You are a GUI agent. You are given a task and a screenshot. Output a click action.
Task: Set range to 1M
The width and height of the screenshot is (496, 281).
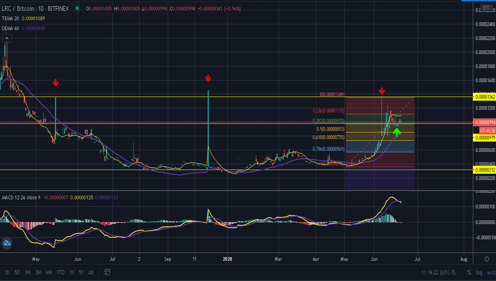pyautogui.click(x=28, y=272)
